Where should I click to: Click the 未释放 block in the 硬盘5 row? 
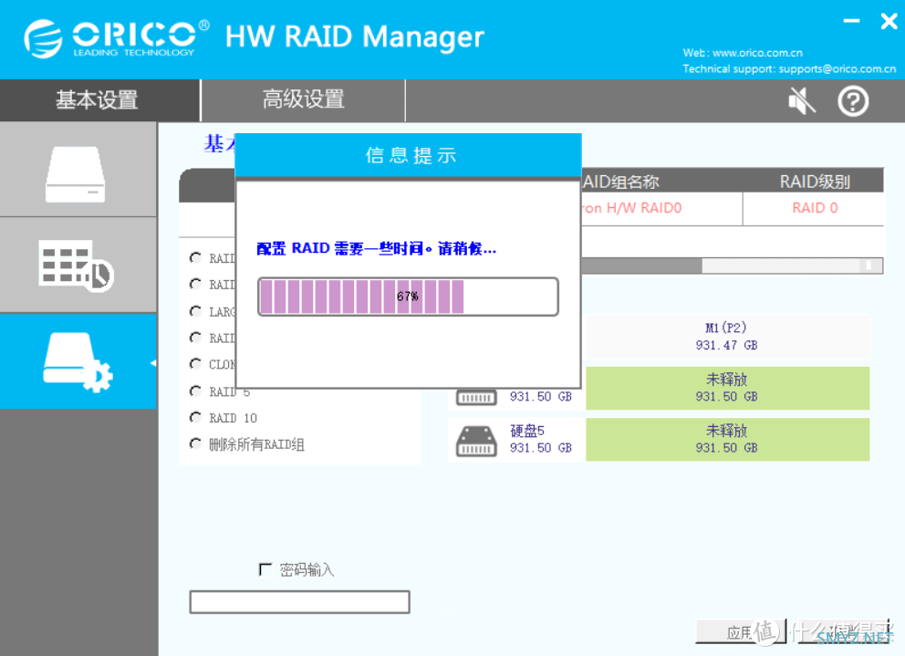(727, 440)
